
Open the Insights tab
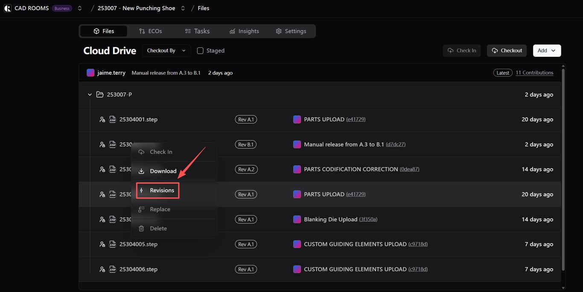(x=244, y=31)
